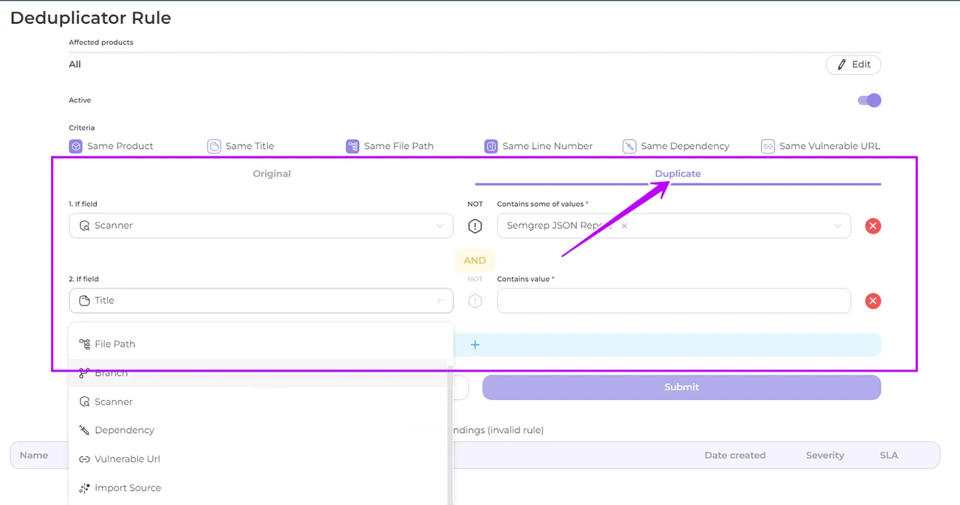Edit the affected products
Viewport: 960px width, 505px height.
853,64
